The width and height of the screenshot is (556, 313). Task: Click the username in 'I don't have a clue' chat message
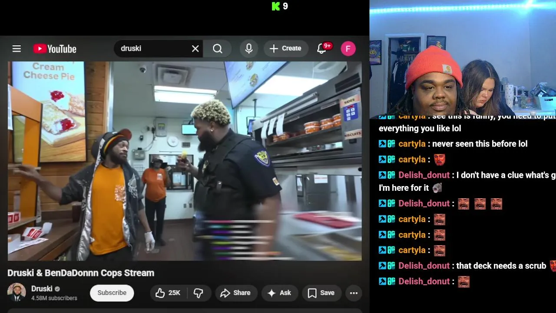pyautogui.click(x=424, y=175)
